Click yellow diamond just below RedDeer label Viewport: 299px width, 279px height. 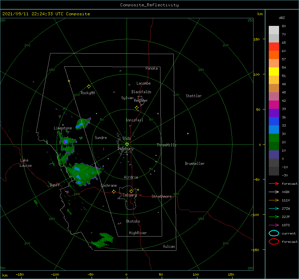tap(137, 107)
